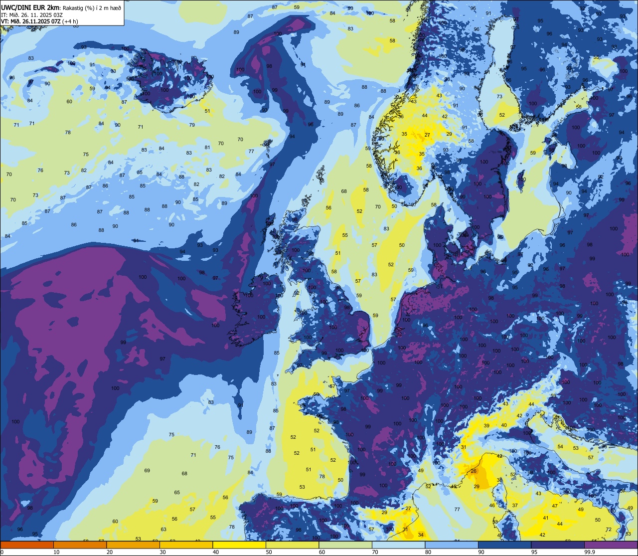This screenshot has width=638, height=556.
Task: Select the 80–90 medium blue legend swatch
Action: [452, 545]
